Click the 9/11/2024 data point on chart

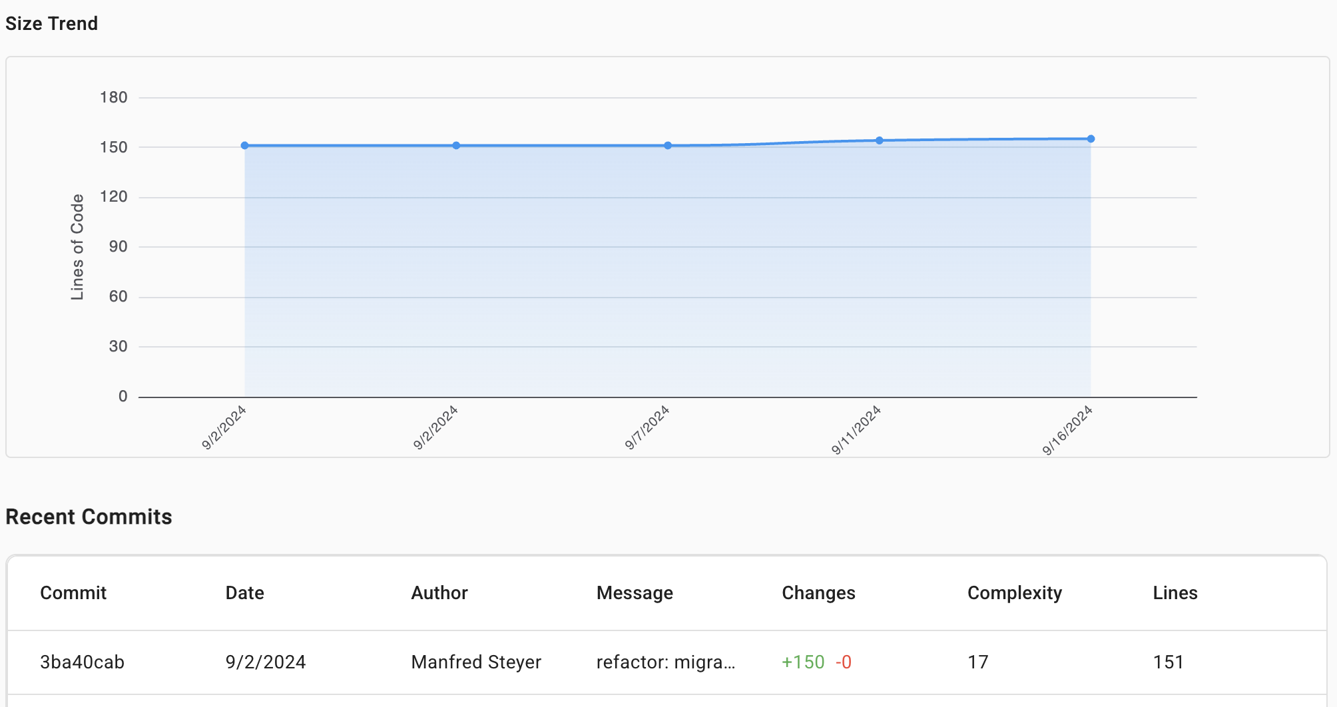tap(879, 140)
